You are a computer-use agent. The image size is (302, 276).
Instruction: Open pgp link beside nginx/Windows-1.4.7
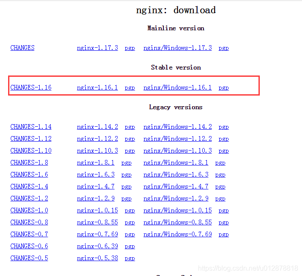(x=220, y=187)
